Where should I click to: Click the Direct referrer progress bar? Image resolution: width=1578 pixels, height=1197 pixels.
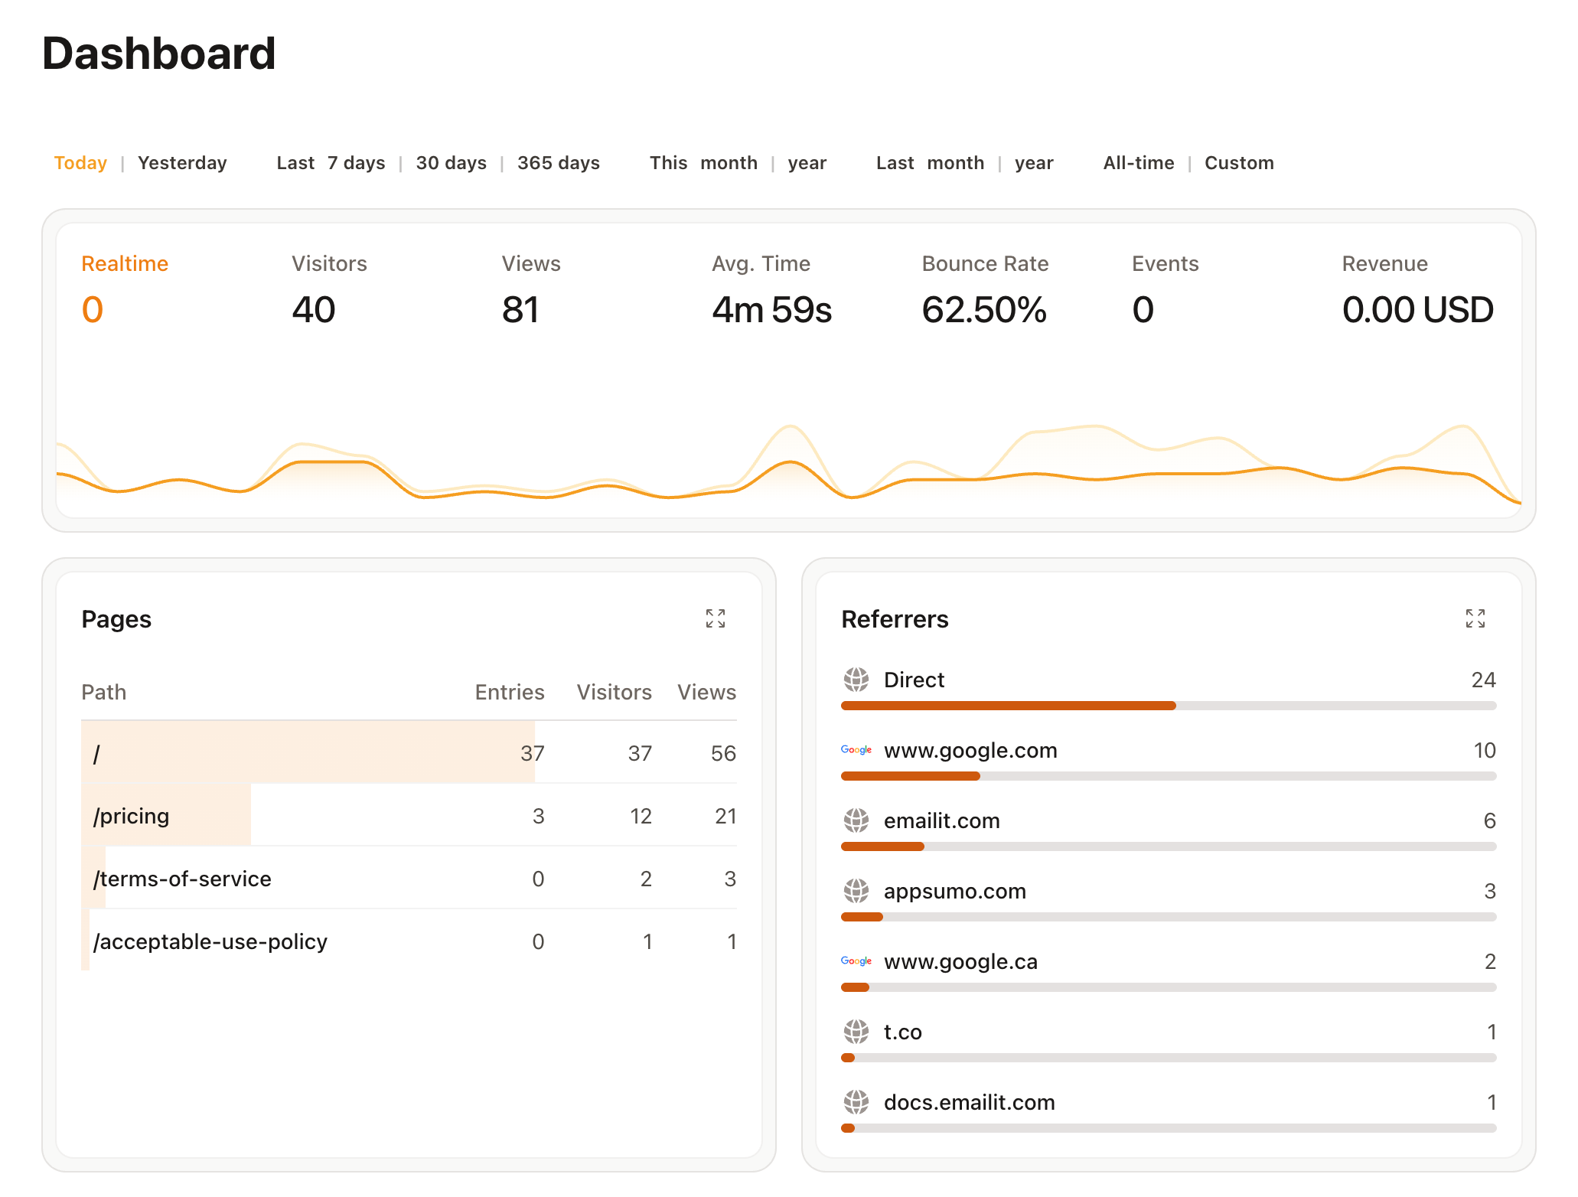[1008, 704]
